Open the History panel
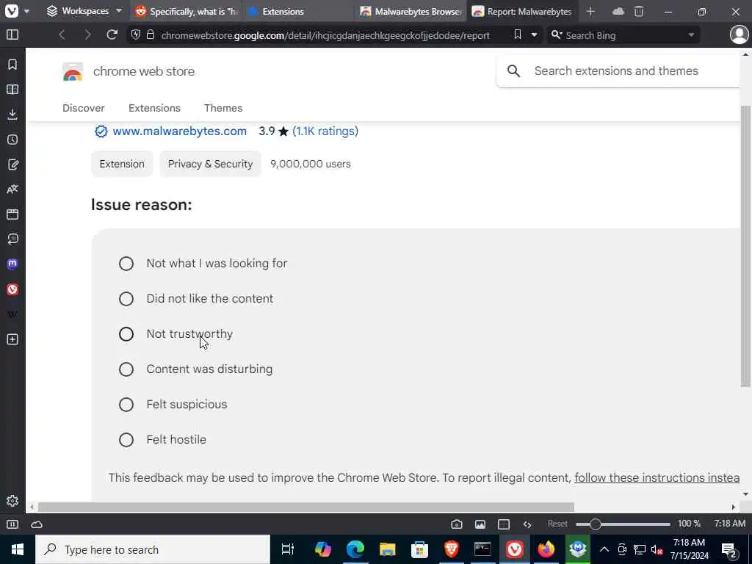Screen dimensions: 752x564 tap(12, 140)
